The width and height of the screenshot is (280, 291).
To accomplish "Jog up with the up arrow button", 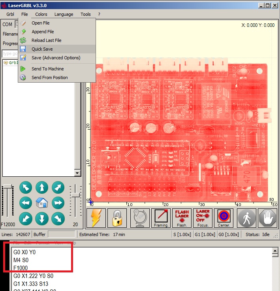I will (x=42, y=187).
